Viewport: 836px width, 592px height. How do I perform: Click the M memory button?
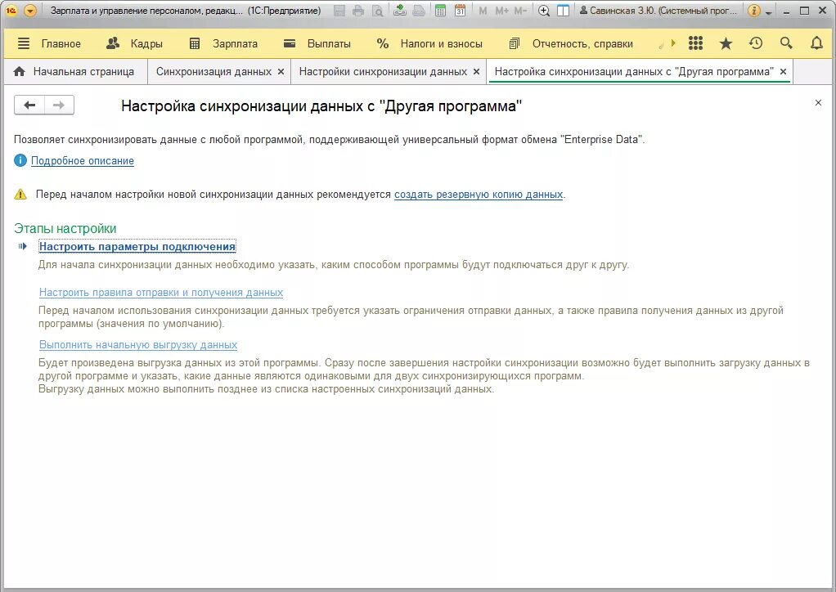[483, 11]
